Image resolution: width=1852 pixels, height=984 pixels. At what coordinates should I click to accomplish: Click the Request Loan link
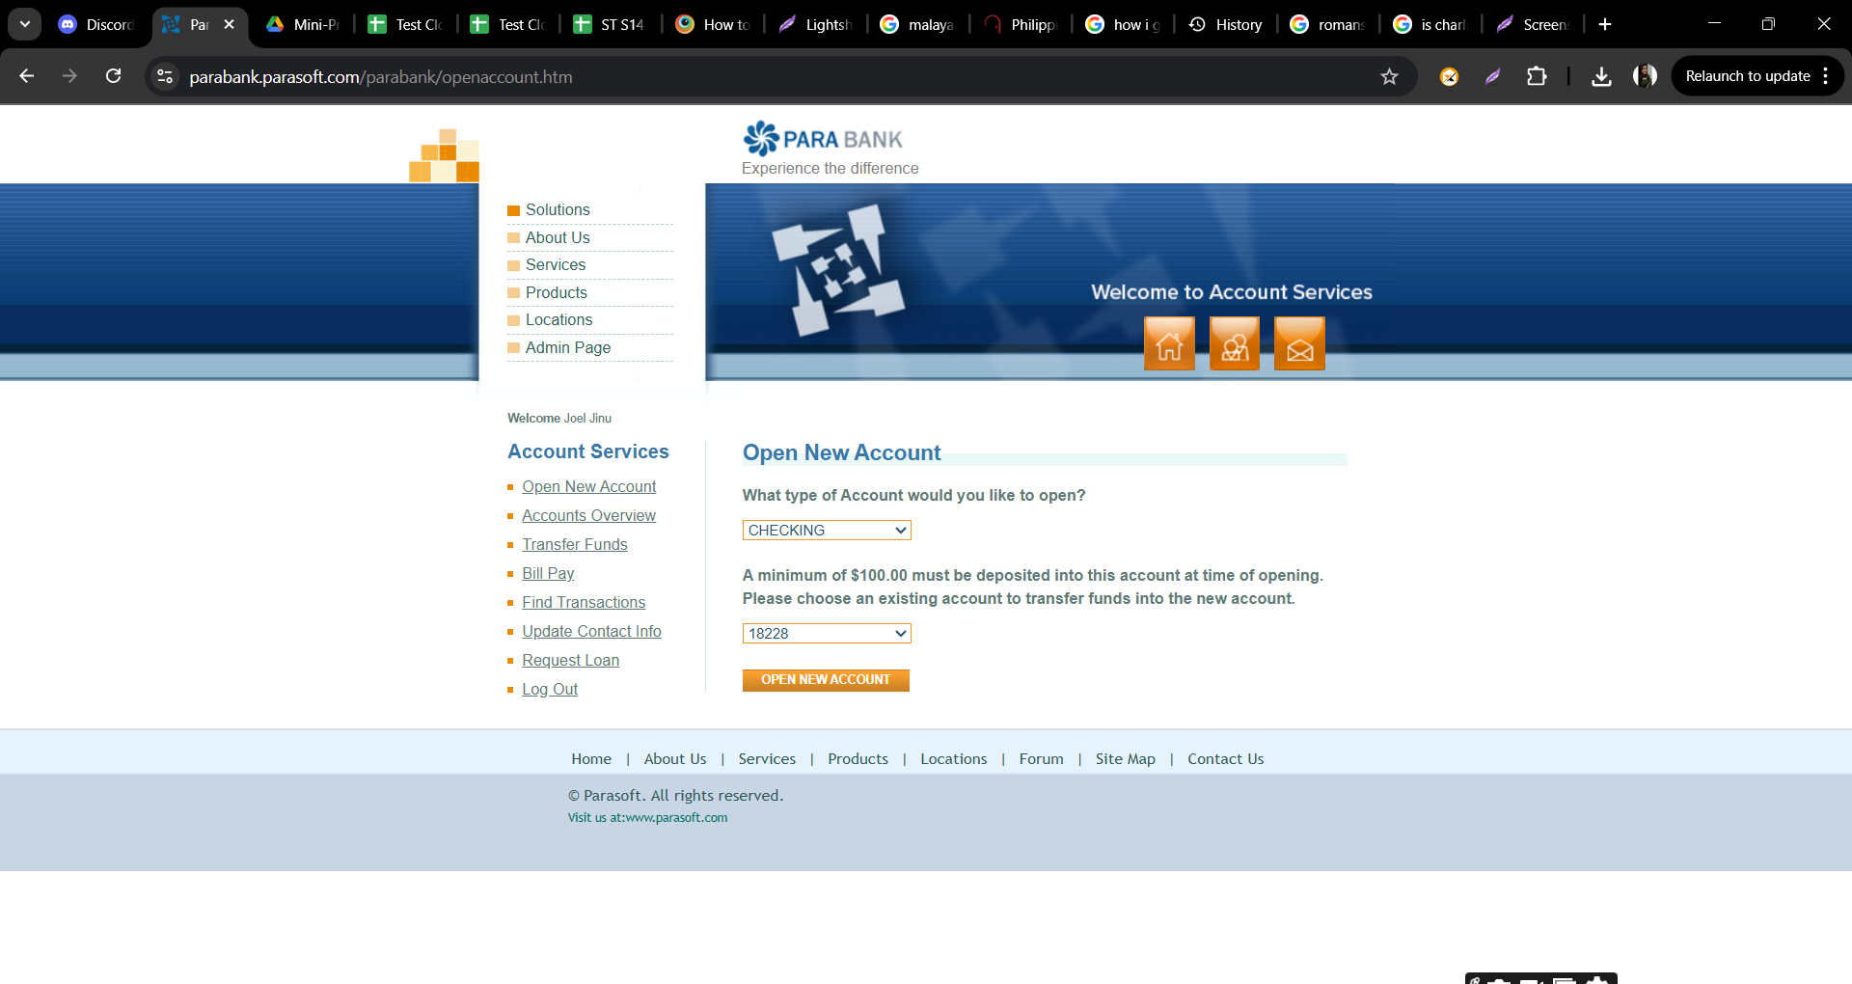point(571,661)
